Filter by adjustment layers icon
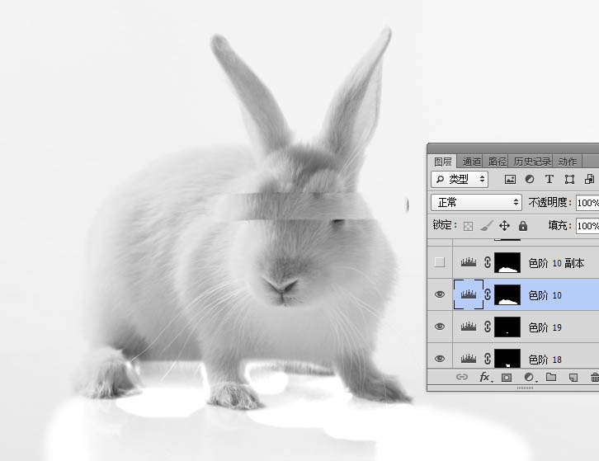Image resolution: width=599 pixels, height=461 pixels. click(x=530, y=179)
